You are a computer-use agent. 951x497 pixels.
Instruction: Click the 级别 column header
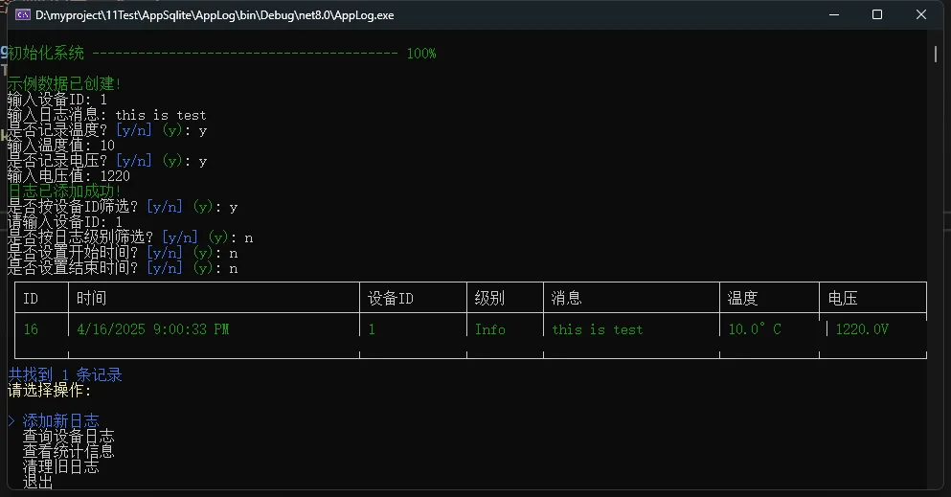point(489,298)
